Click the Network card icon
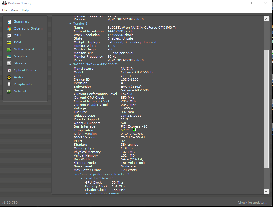Image resolution: width=273 pixels, height=207 pixels. (x=9, y=91)
